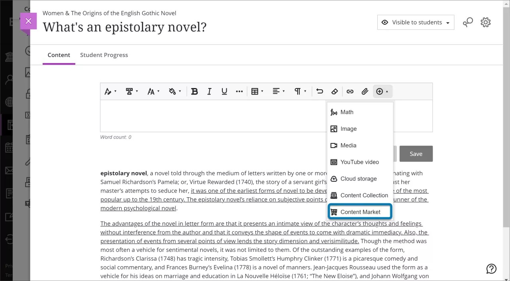The image size is (510, 281).
Task: Toggle underline formatting
Action: coord(224,91)
